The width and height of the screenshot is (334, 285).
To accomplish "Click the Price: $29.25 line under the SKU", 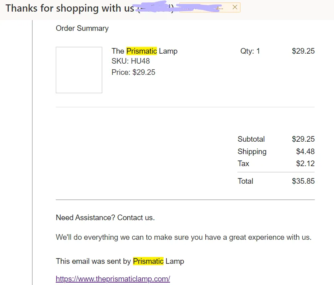I will coord(134,72).
